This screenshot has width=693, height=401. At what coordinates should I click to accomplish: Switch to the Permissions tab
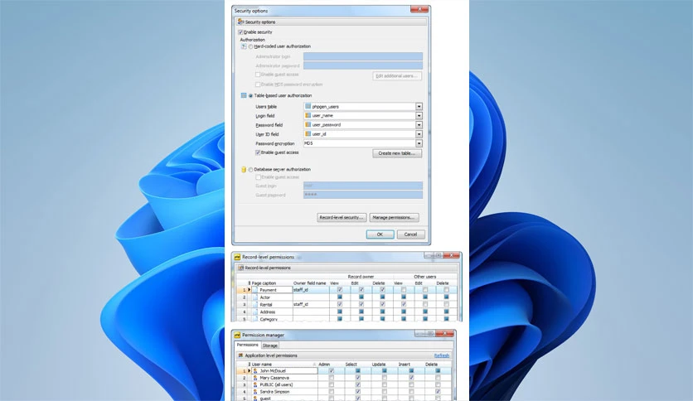point(247,345)
